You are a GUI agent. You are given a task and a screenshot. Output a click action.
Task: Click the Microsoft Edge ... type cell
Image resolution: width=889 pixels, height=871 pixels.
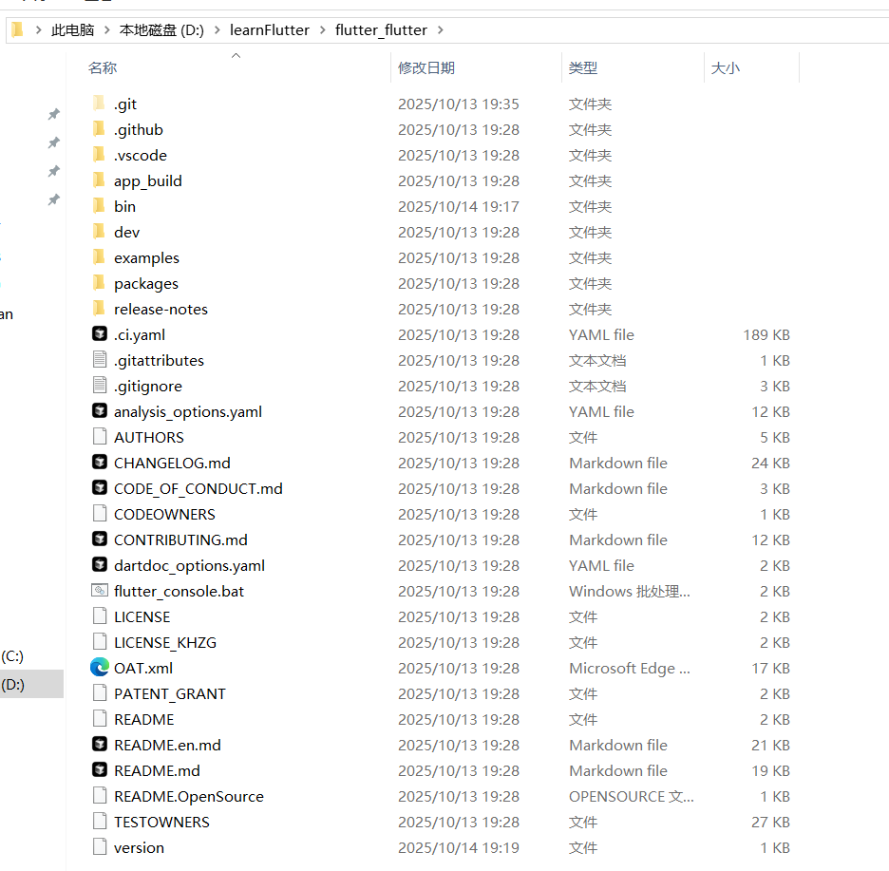[x=630, y=669]
